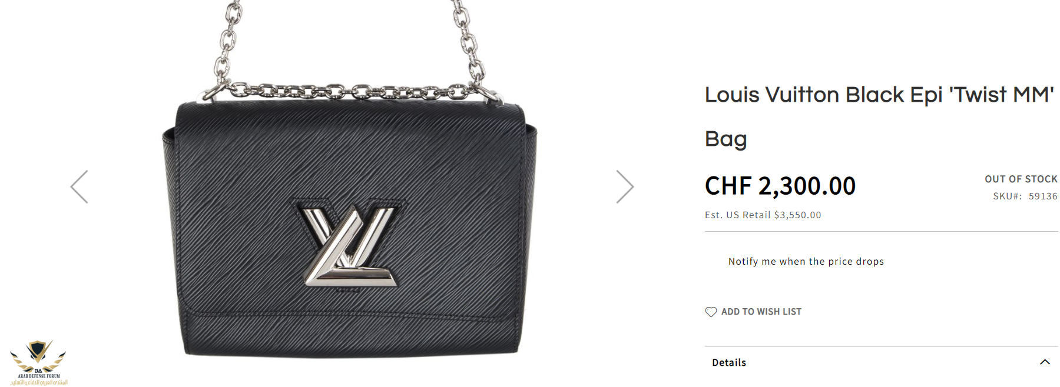The height and width of the screenshot is (387, 1060).
Task: Select the SKU number 59136
Action: [x=1043, y=196]
